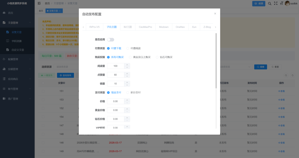Open 采集文章 sidebar item
Viewport: 299px width, 158px height.
coord(17,32)
